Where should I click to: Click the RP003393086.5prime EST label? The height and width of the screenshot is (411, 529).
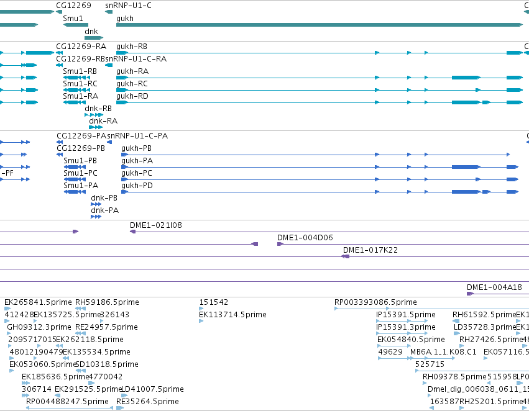click(x=375, y=302)
